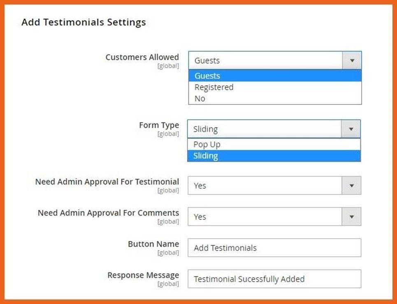Click the Button Name input field
397x304 pixels.
coord(274,248)
